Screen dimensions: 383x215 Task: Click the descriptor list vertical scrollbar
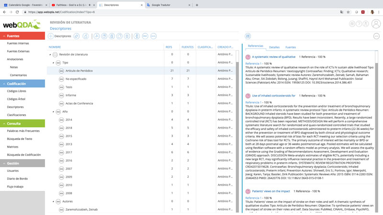tap(237, 132)
